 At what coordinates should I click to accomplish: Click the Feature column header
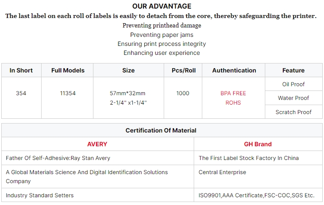[294, 70]
